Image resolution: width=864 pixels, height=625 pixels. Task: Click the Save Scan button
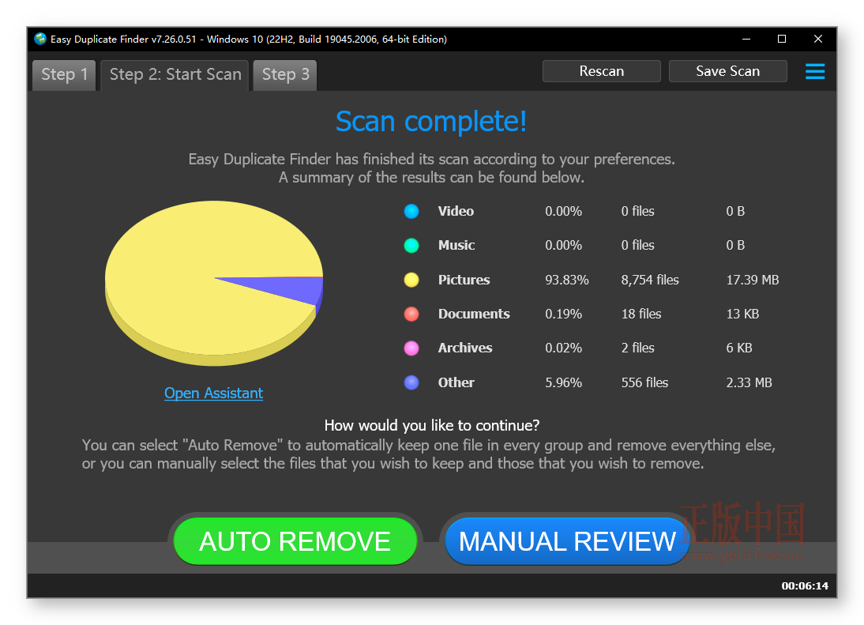click(727, 71)
